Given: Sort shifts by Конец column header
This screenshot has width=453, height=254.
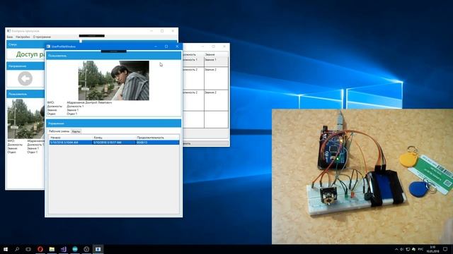Looking at the screenshot, I should pyautogui.click(x=114, y=138).
